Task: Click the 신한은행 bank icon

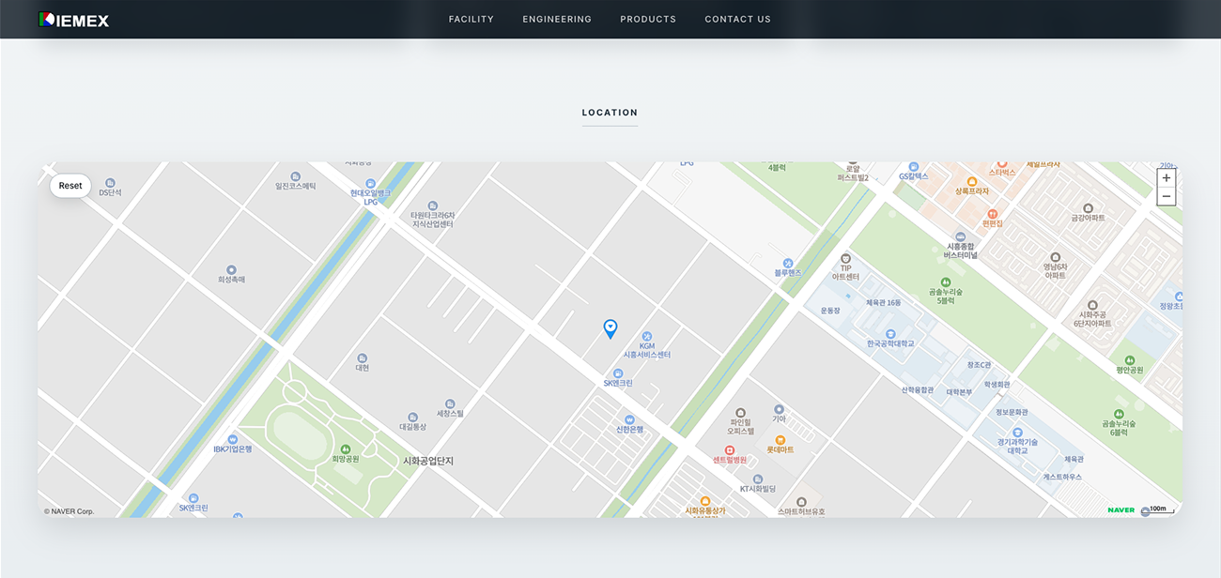Action: click(x=629, y=419)
